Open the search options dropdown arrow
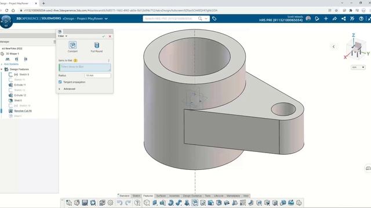The image size is (371, 208). point(206,18)
